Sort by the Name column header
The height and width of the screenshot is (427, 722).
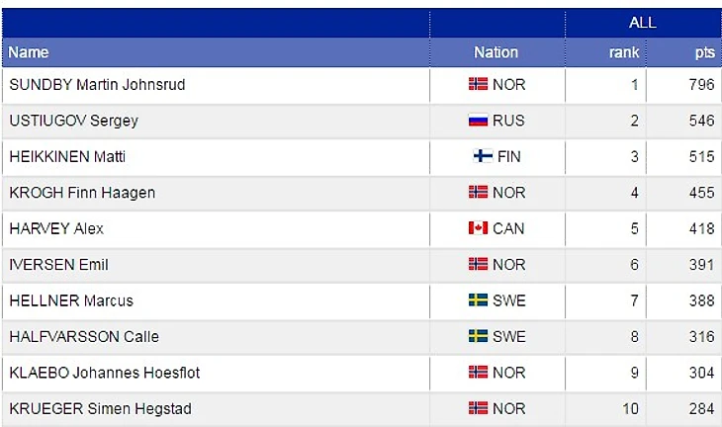29,52
